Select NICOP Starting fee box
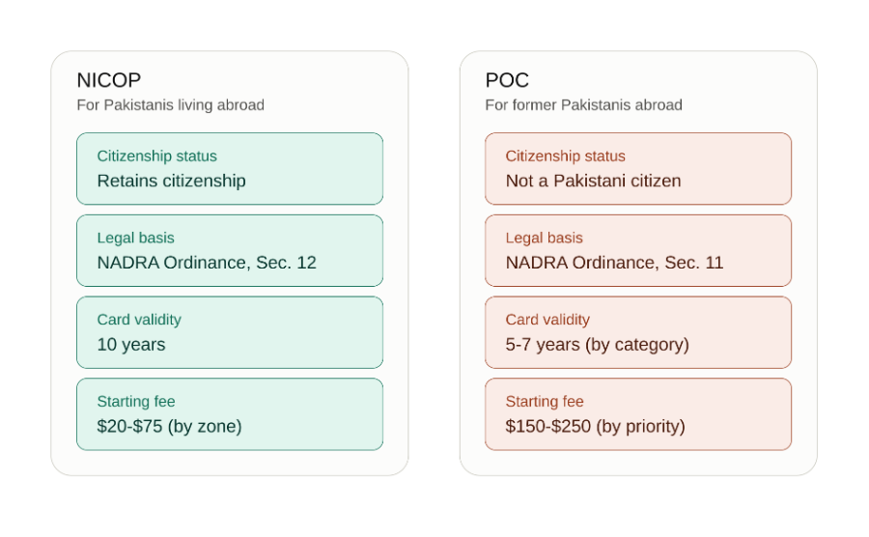This screenshot has width=869, height=537. pos(230,414)
